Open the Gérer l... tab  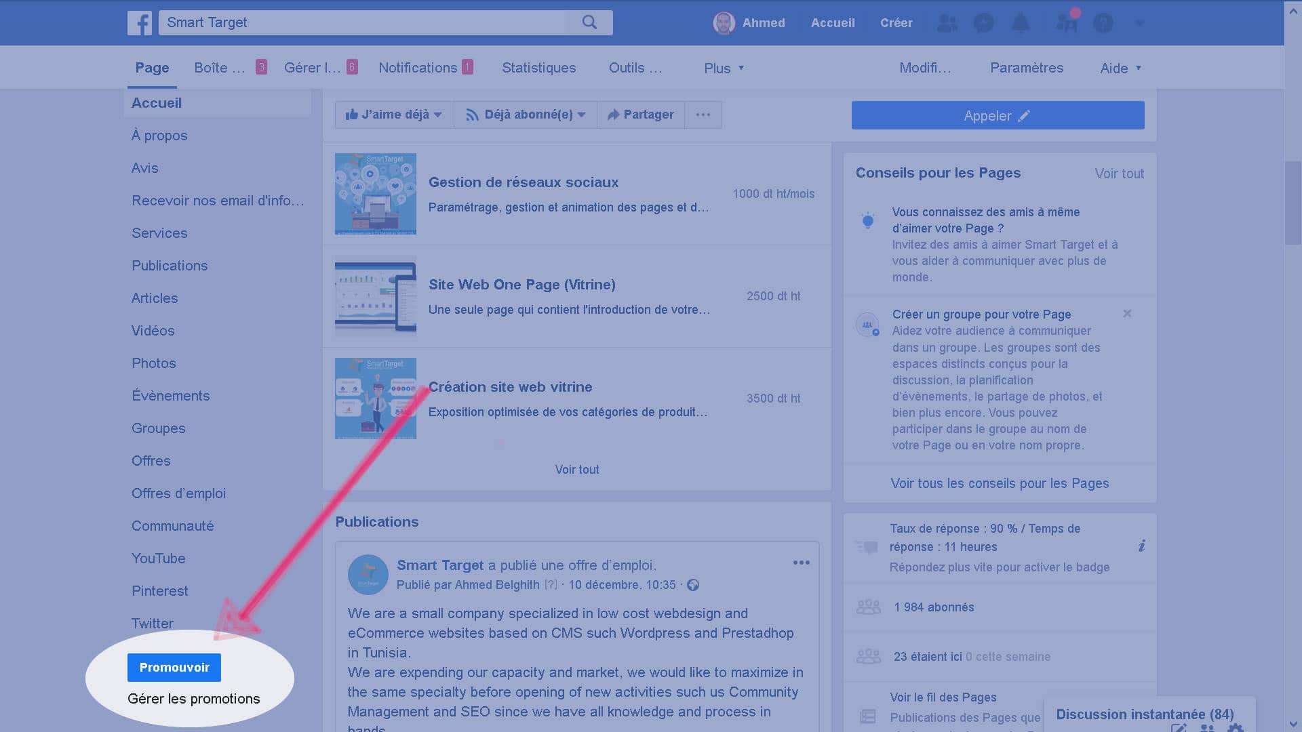tap(320, 68)
